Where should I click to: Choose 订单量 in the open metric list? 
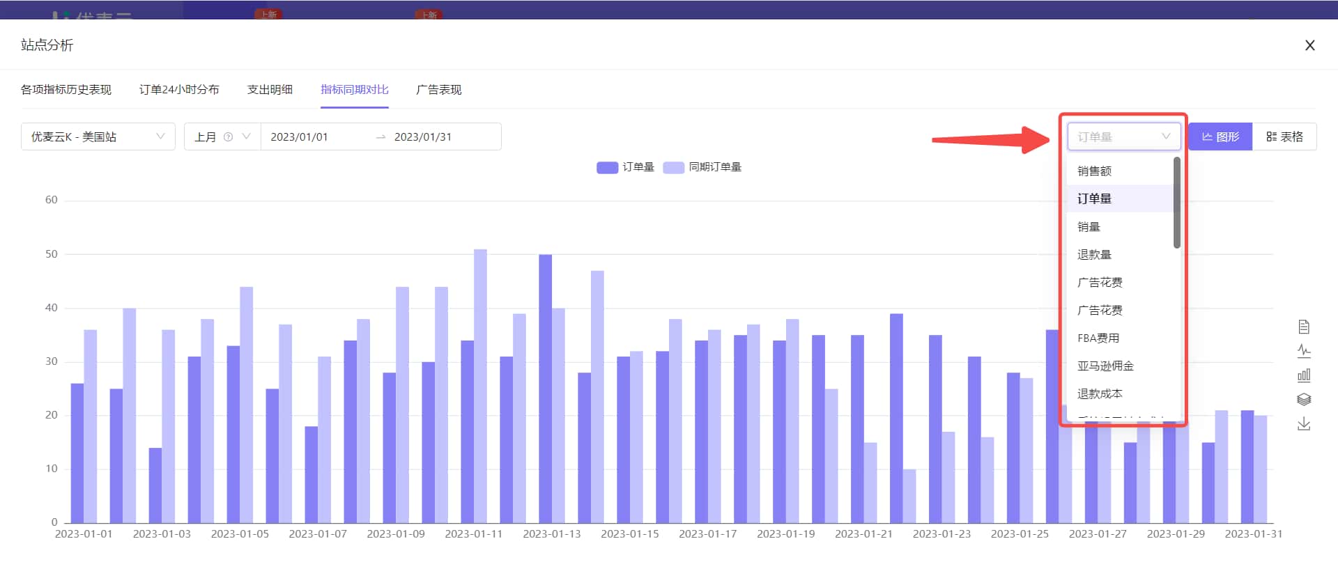(1120, 198)
